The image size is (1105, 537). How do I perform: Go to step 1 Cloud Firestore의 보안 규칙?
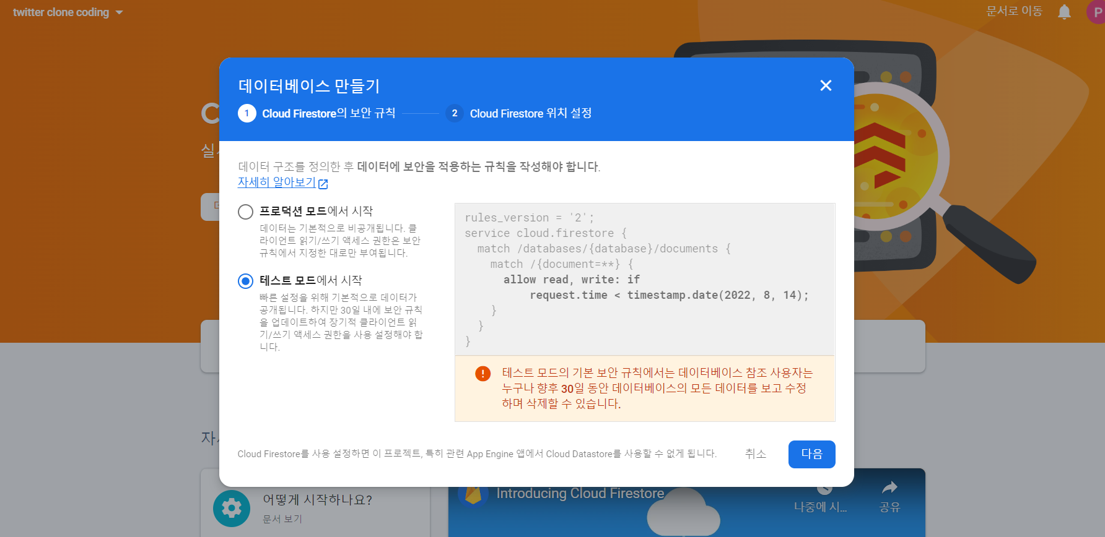click(317, 113)
